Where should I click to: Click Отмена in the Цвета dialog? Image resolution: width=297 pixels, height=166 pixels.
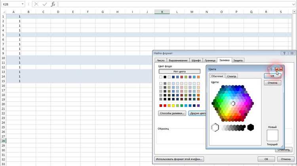pos(272,83)
